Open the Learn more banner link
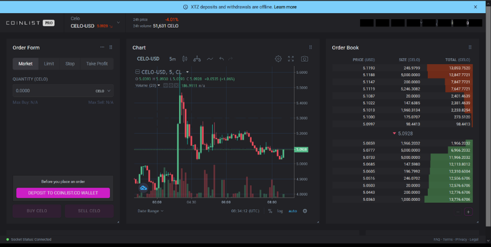 click(x=285, y=7)
